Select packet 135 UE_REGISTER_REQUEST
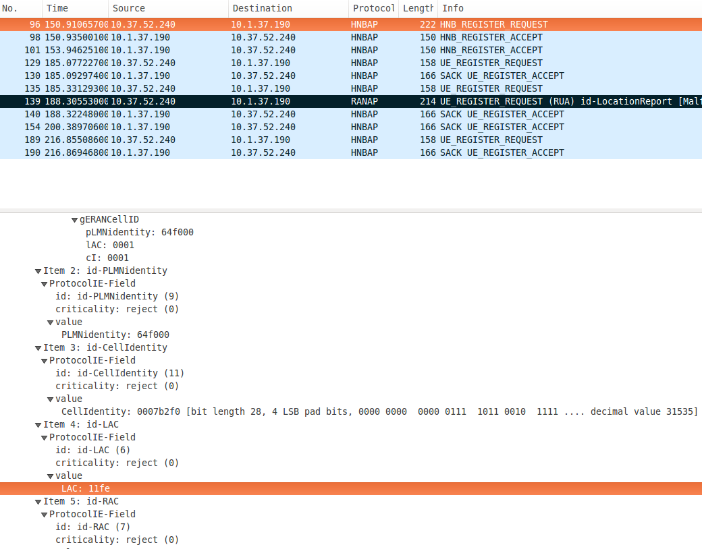 click(351, 88)
